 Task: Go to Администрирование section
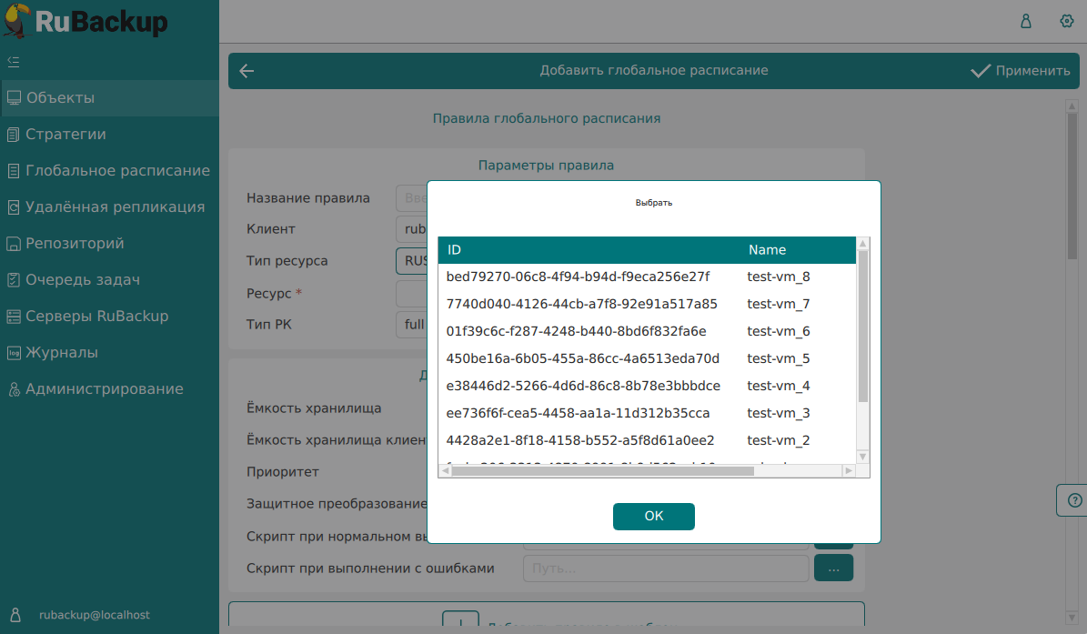(x=104, y=389)
